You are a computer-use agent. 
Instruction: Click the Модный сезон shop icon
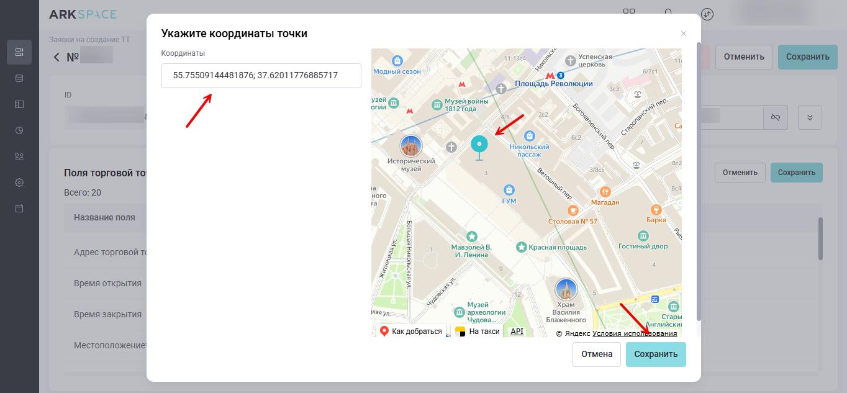(398, 61)
